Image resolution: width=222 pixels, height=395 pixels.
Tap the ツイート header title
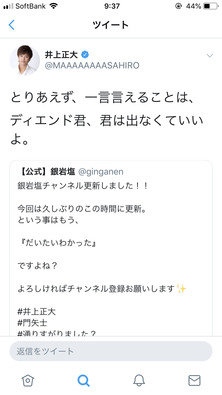click(111, 25)
